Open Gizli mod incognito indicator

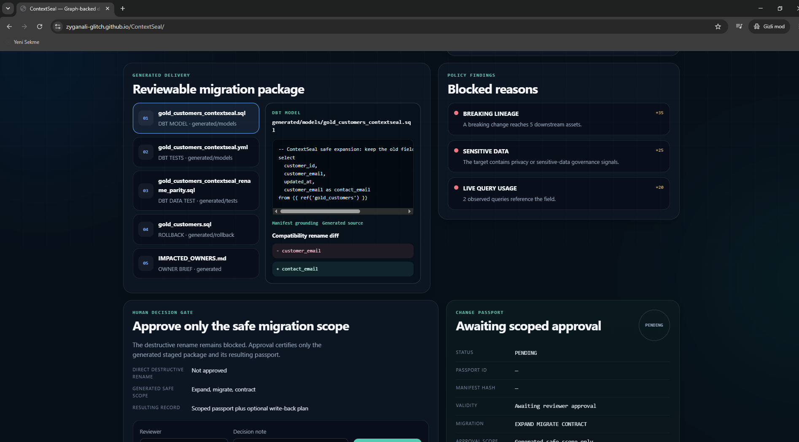[x=769, y=27]
